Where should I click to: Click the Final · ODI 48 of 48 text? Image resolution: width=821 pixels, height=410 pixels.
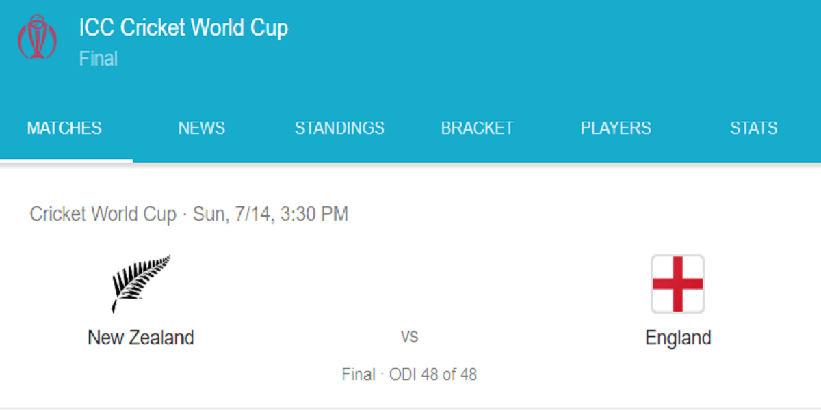[409, 374]
